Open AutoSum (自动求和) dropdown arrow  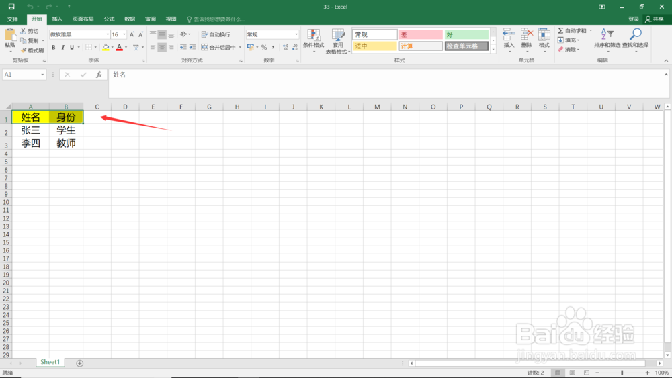point(591,30)
